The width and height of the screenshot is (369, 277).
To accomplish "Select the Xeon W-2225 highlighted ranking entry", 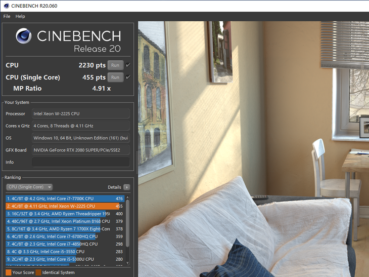I will pyautogui.click(x=65, y=206).
